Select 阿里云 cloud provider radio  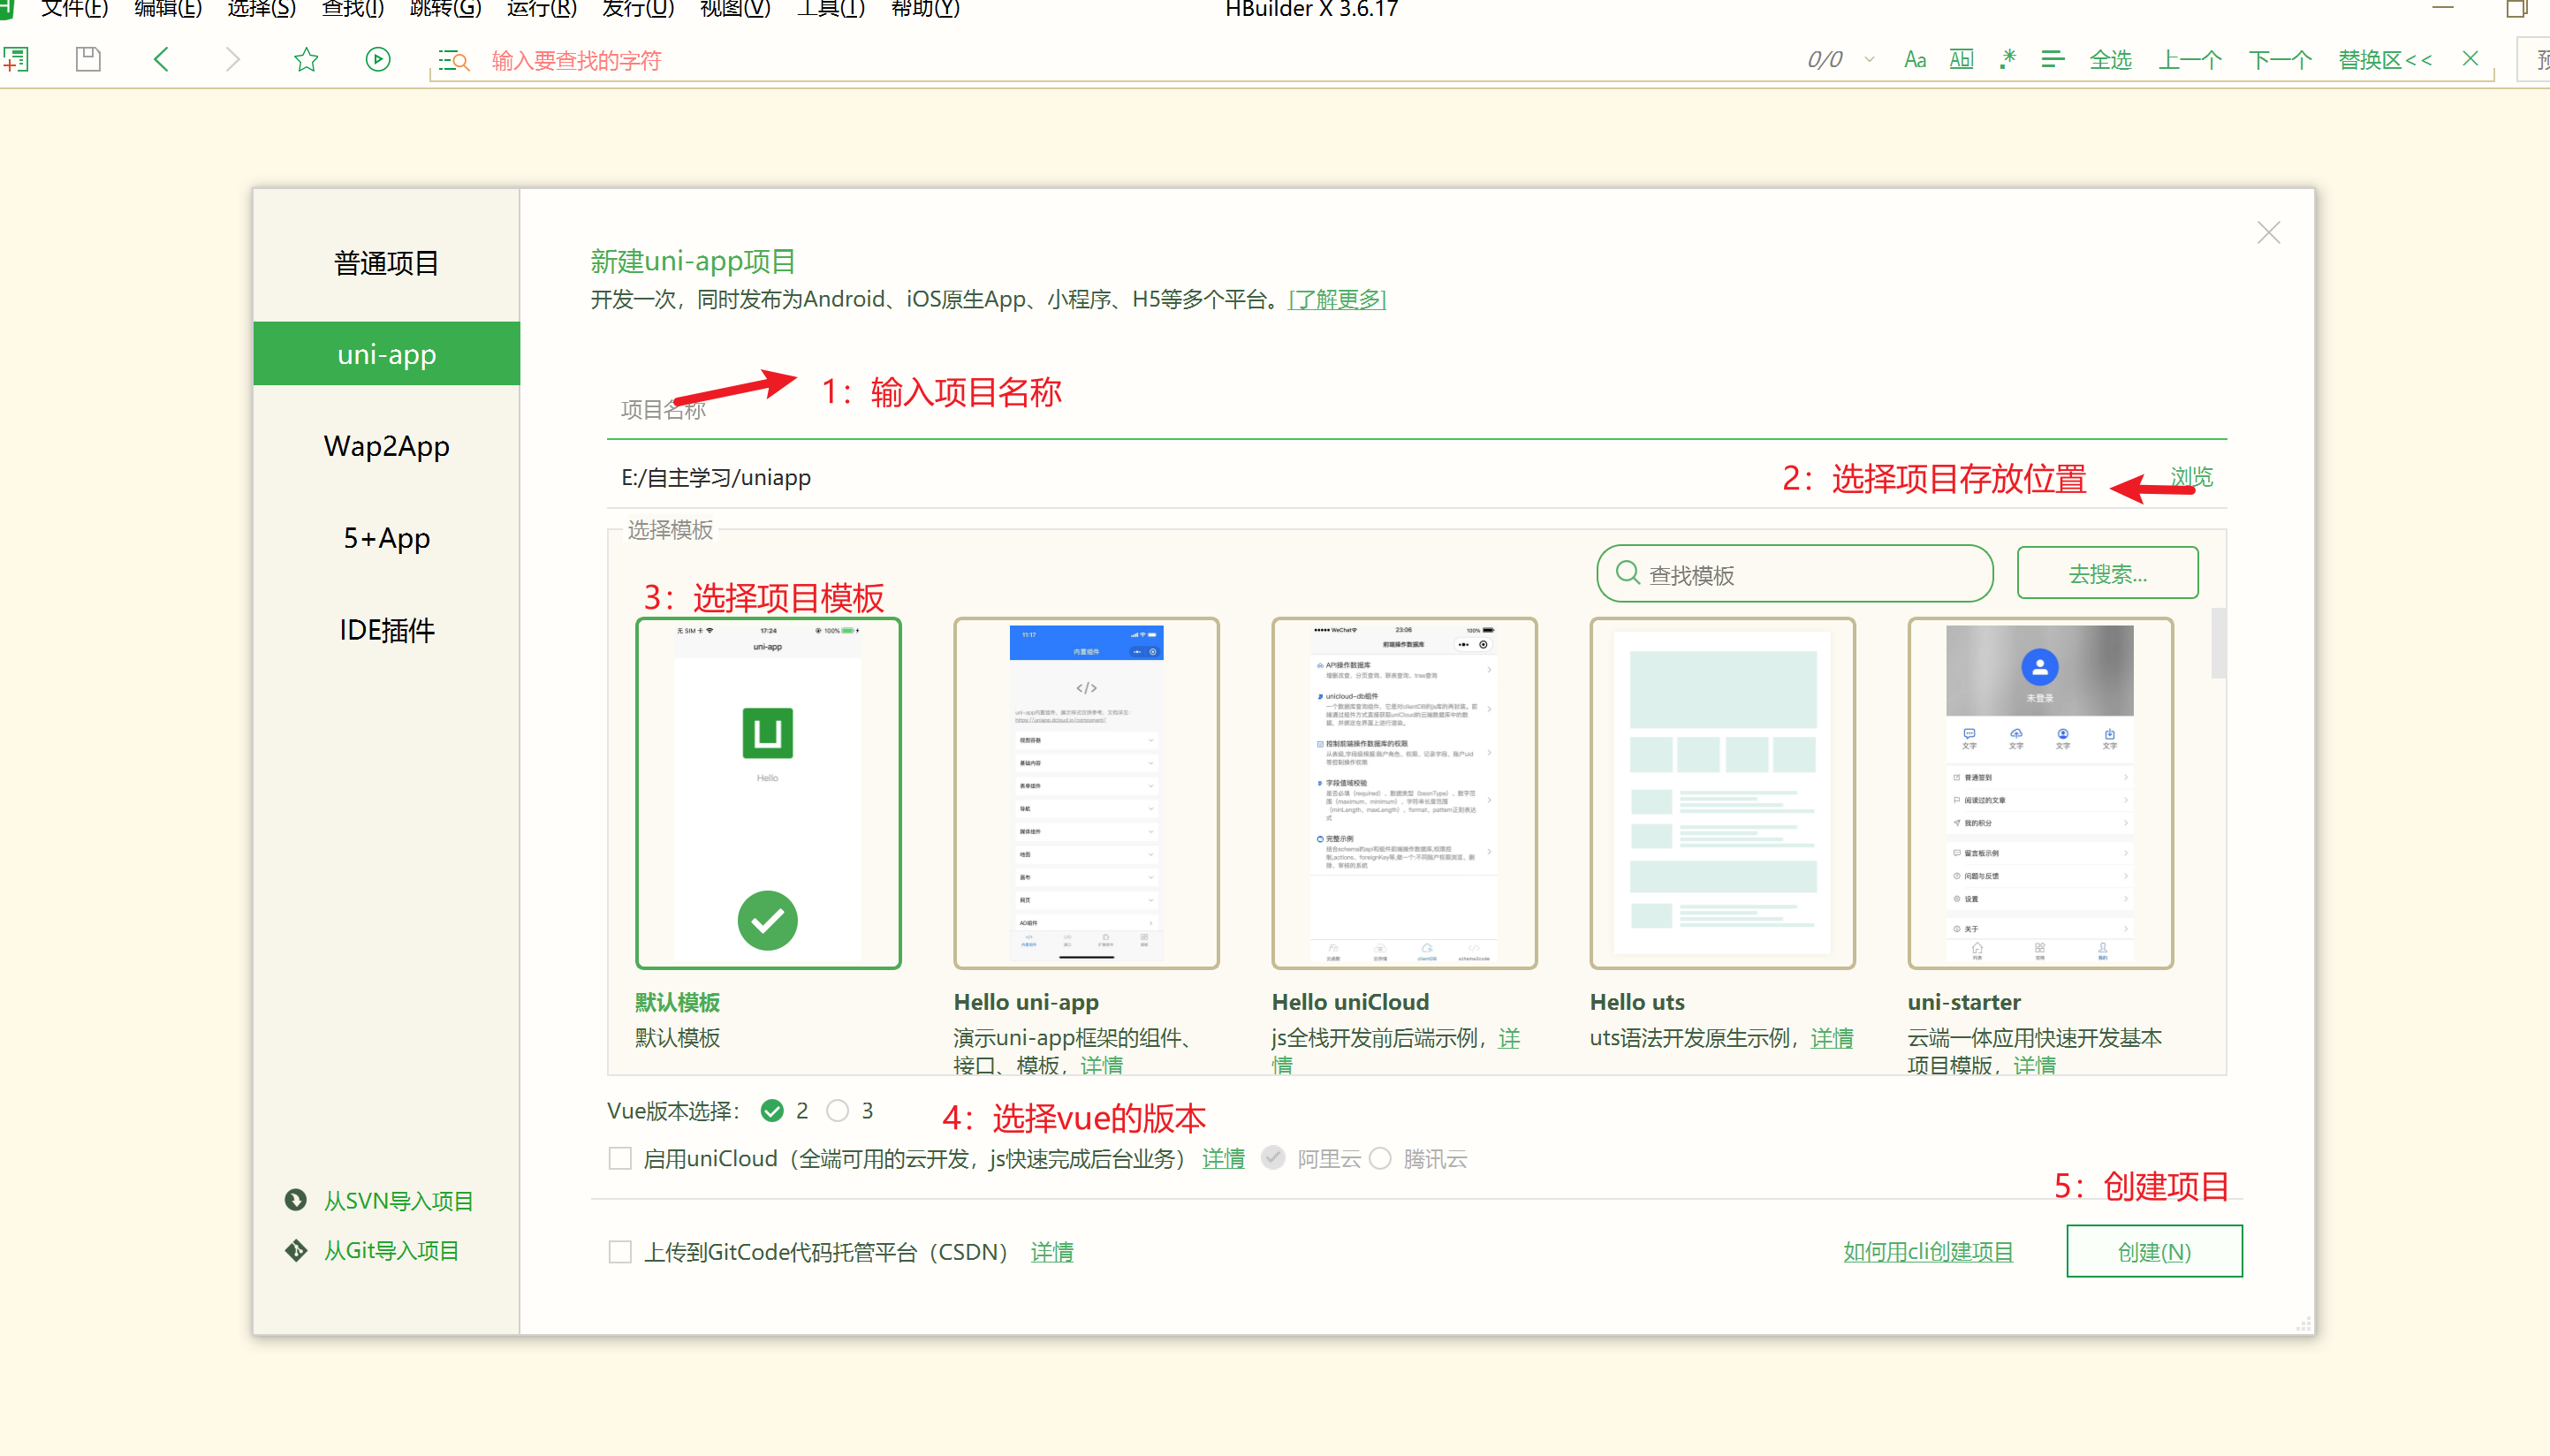click(1272, 1158)
